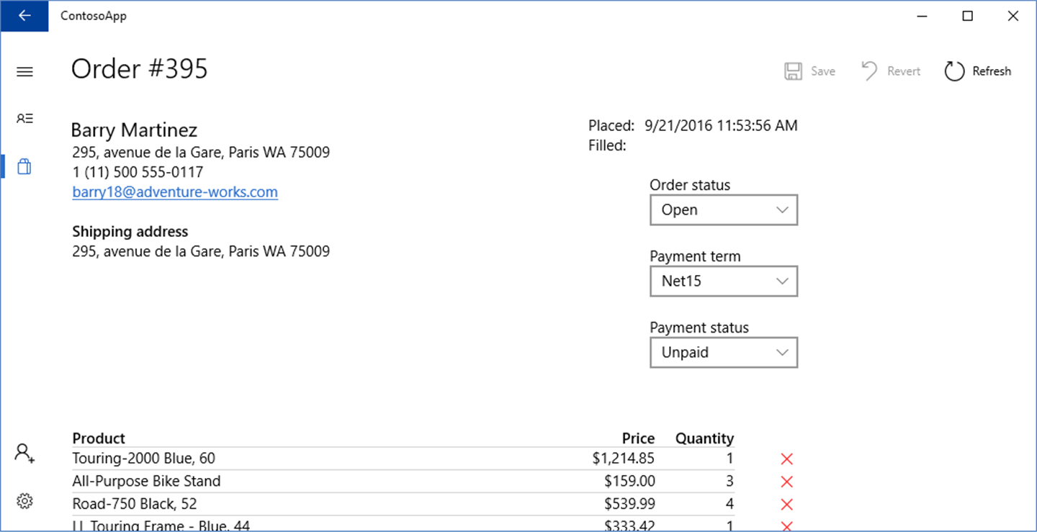Click the add customer sidebar icon
Image resolution: width=1037 pixels, height=532 pixels.
[24, 454]
